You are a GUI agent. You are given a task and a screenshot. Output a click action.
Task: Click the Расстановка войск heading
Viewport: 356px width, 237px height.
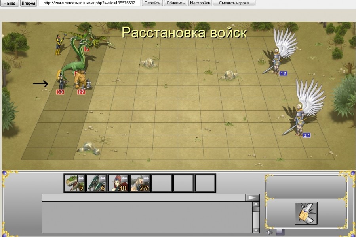coord(184,32)
